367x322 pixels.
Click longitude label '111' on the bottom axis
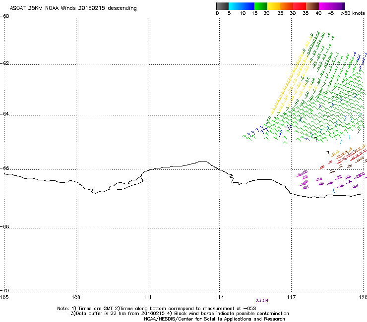tap(147, 297)
